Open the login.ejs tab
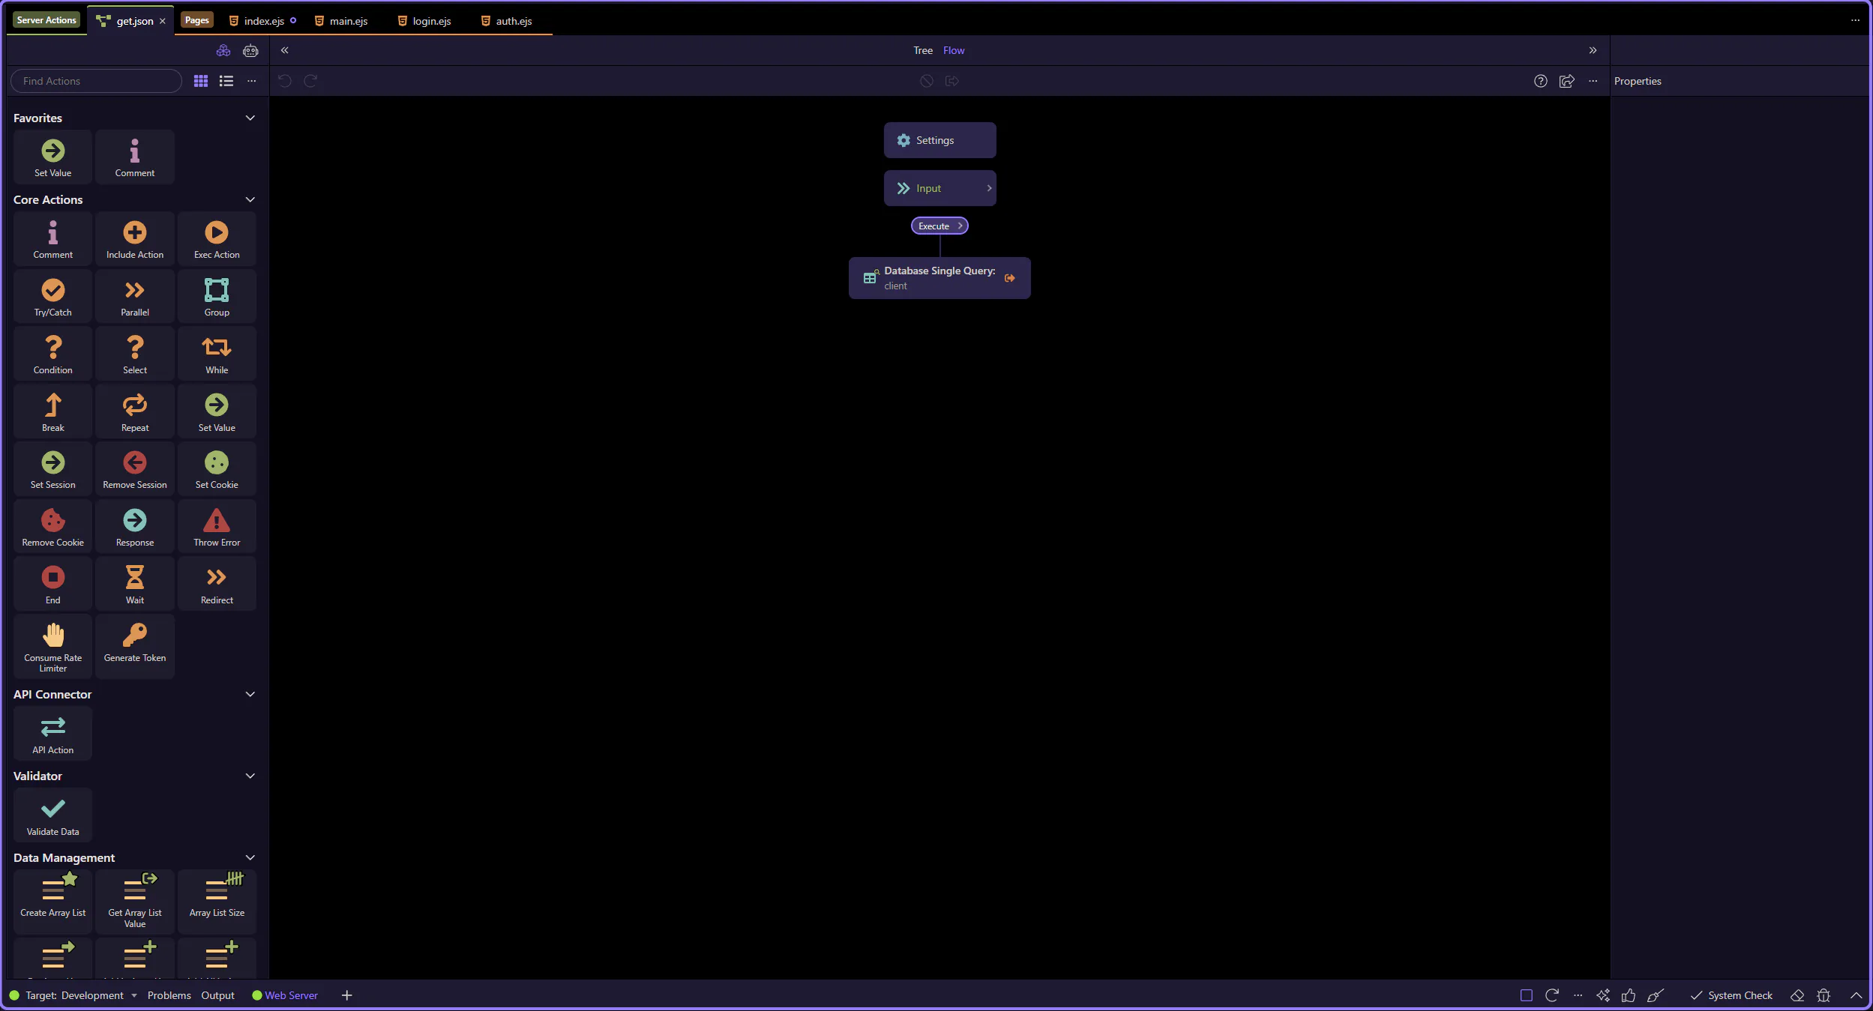This screenshot has width=1873, height=1011. [x=431, y=21]
